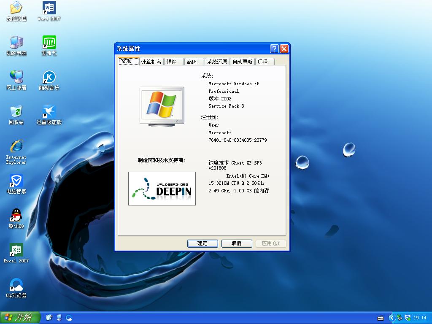Click the DEEPIN logo image
Image resolution: width=432 pixels, height=324 pixels.
162,189
